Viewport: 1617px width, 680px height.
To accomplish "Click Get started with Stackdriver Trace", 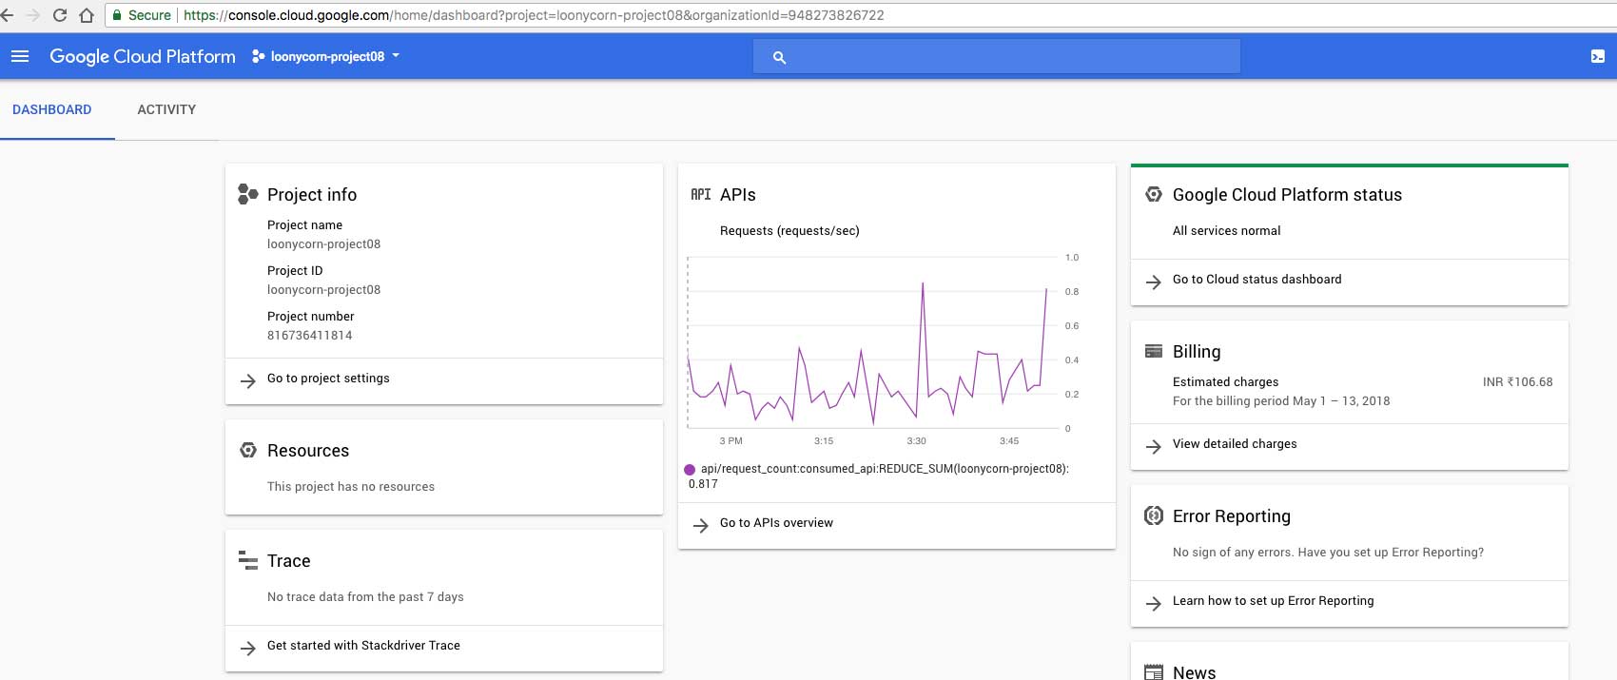I will coord(363,646).
